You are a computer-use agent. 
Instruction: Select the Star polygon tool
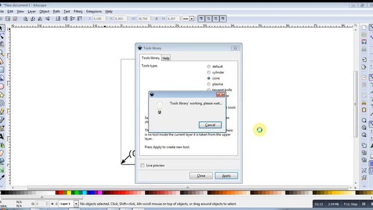click(2, 95)
